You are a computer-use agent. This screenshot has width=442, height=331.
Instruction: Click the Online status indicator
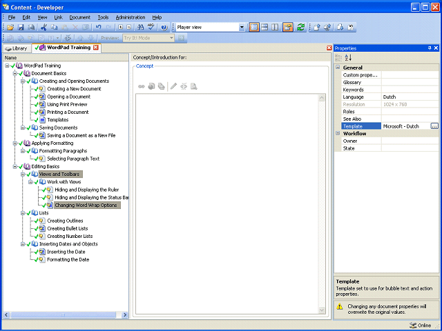point(421,325)
